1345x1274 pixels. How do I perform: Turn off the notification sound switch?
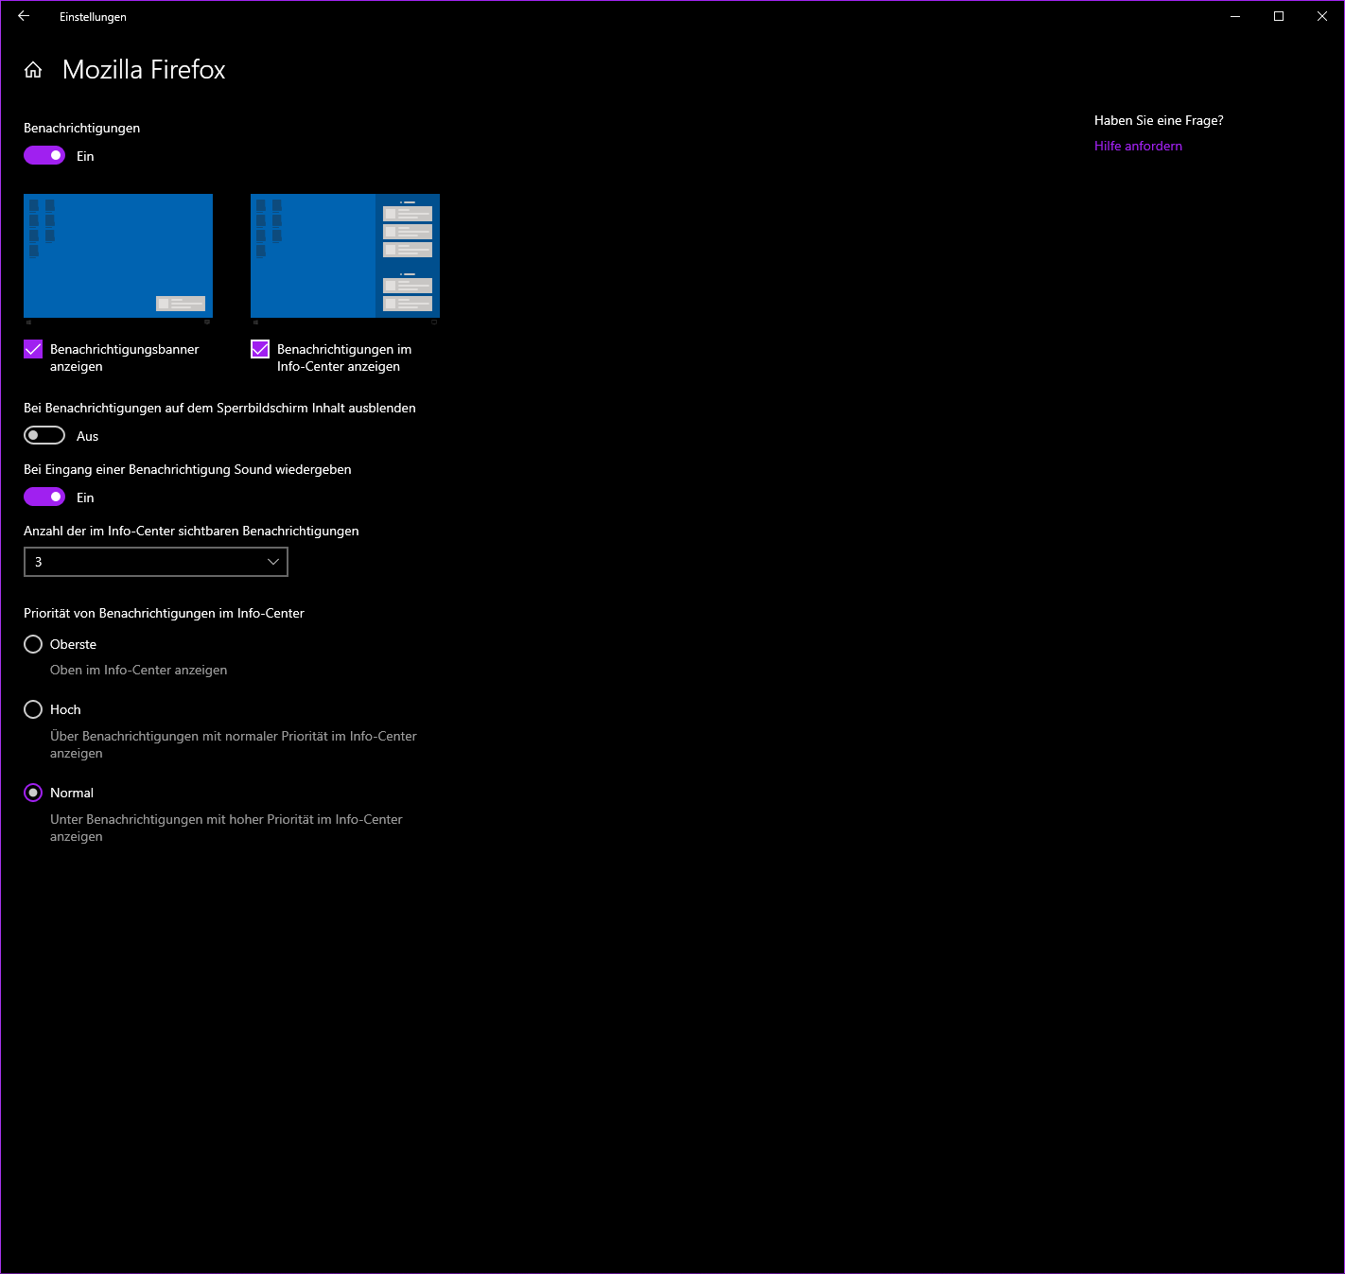pos(44,497)
